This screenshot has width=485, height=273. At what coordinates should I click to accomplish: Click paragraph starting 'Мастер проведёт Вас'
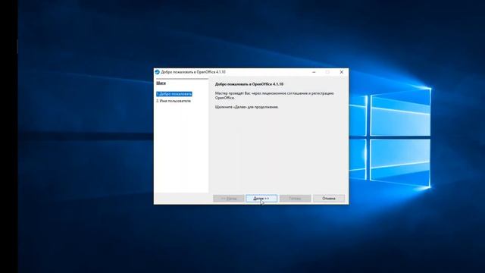click(x=274, y=96)
